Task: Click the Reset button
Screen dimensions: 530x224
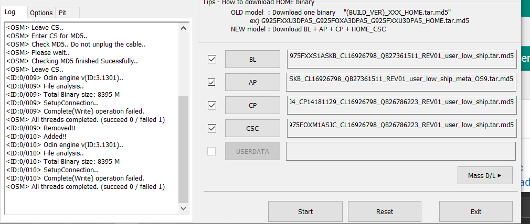Action: pyautogui.click(x=385, y=211)
